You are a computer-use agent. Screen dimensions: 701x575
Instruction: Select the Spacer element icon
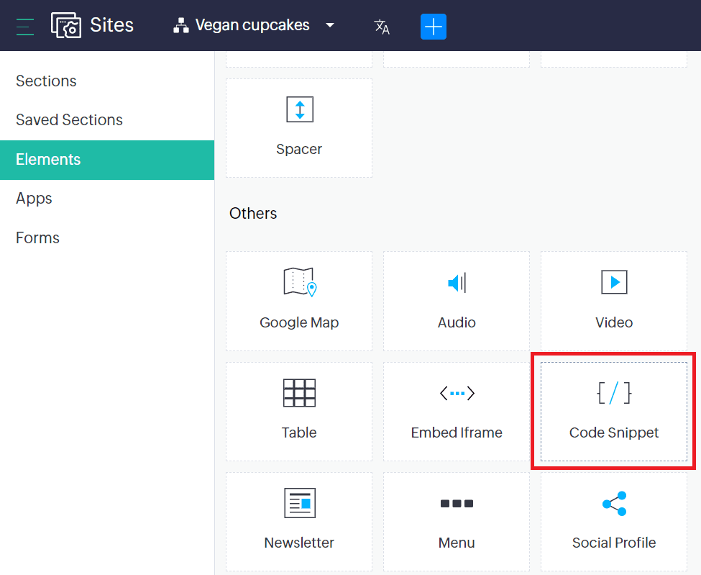coord(300,109)
